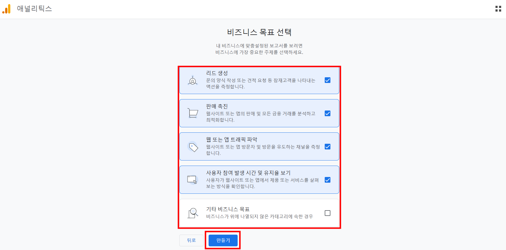Uncheck the 리드 생성 checkbox

(x=328, y=80)
